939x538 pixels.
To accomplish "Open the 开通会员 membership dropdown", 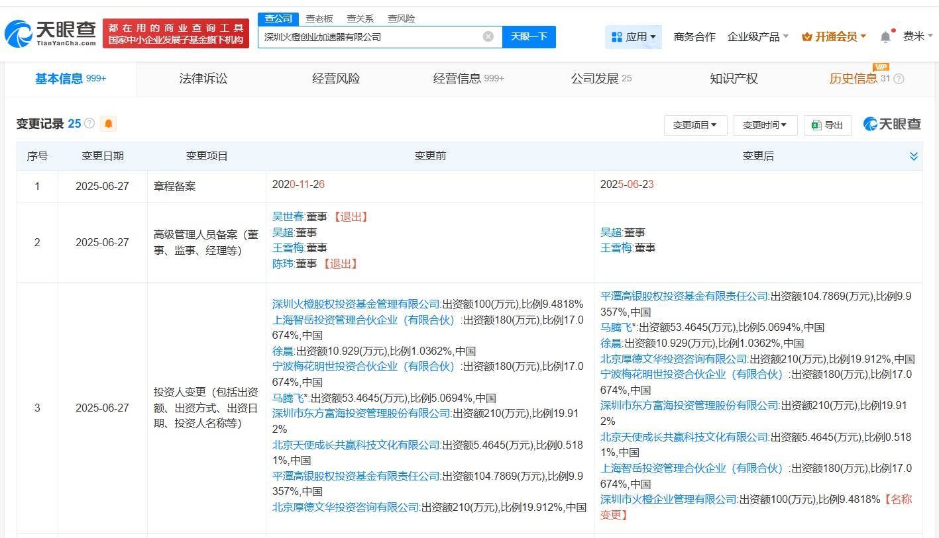I will [834, 37].
